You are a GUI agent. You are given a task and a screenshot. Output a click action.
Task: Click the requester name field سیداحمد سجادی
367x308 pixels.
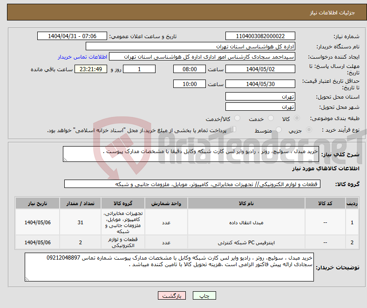[x=202, y=57]
